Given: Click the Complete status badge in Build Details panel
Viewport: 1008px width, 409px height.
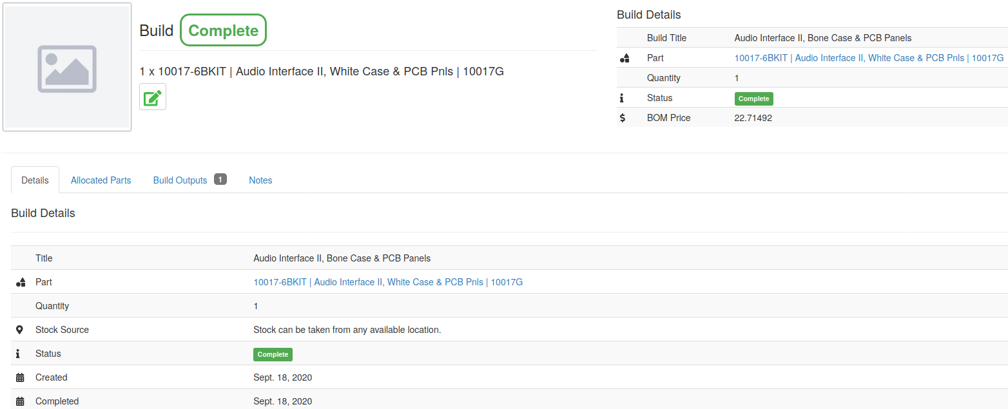Looking at the screenshot, I should tap(753, 99).
